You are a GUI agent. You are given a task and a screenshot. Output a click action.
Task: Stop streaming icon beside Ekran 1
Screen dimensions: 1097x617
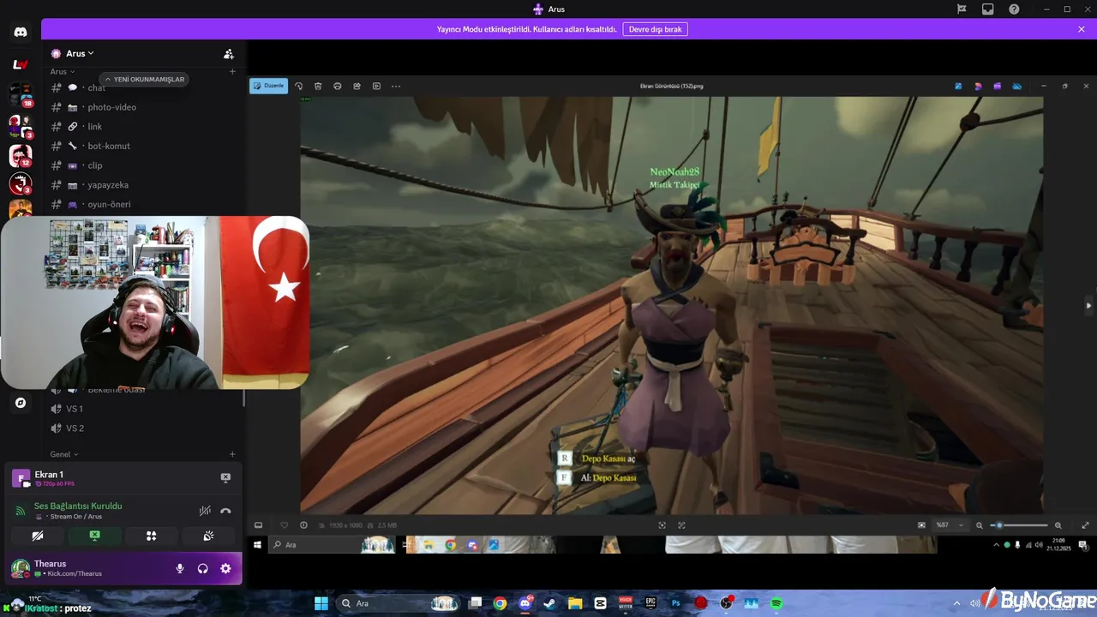225,478
